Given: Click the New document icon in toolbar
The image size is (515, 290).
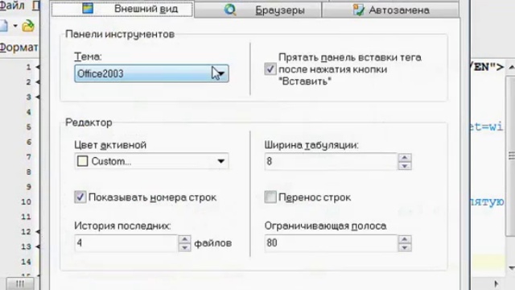Looking at the screenshot, I should [x=4, y=26].
